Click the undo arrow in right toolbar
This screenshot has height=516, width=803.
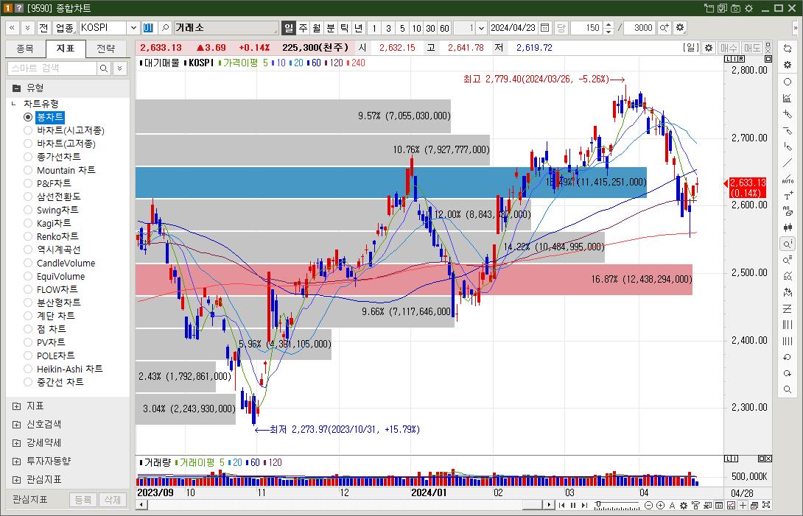point(788,357)
